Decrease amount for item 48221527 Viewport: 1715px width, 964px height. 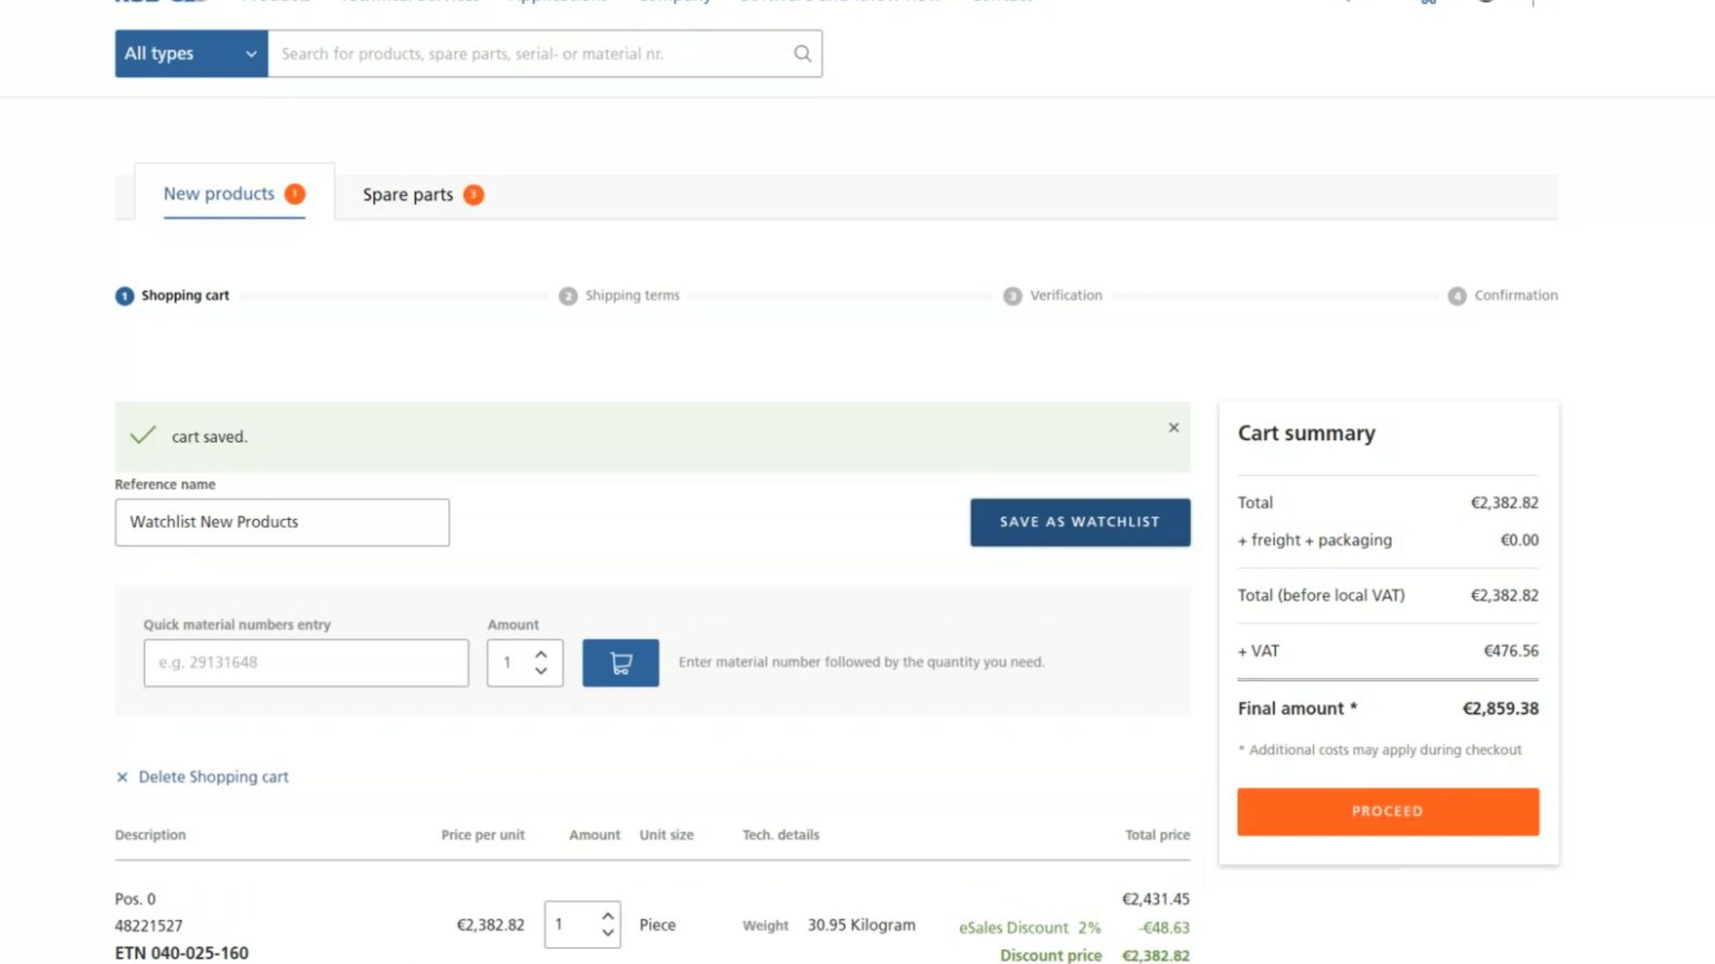[607, 933]
